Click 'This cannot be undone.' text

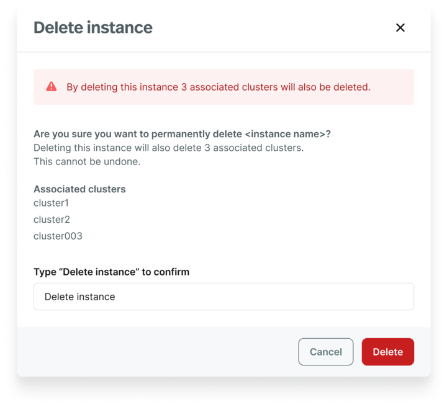pos(87,161)
